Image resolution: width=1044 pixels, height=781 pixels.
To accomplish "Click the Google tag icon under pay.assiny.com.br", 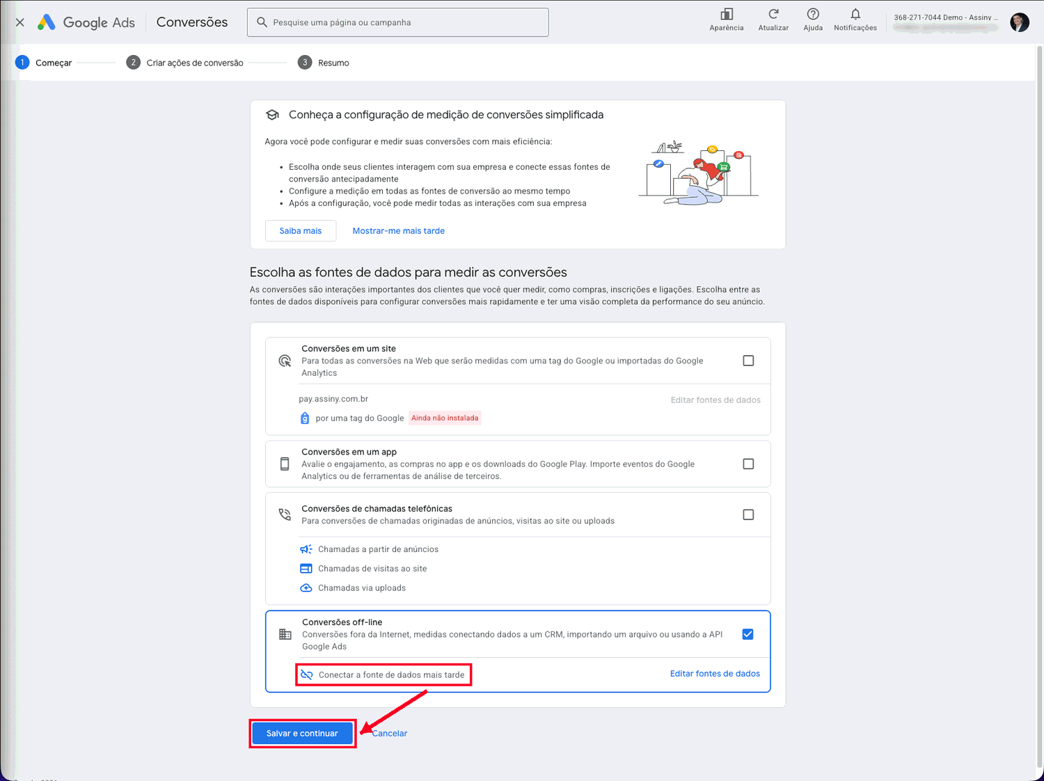I will tap(305, 418).
